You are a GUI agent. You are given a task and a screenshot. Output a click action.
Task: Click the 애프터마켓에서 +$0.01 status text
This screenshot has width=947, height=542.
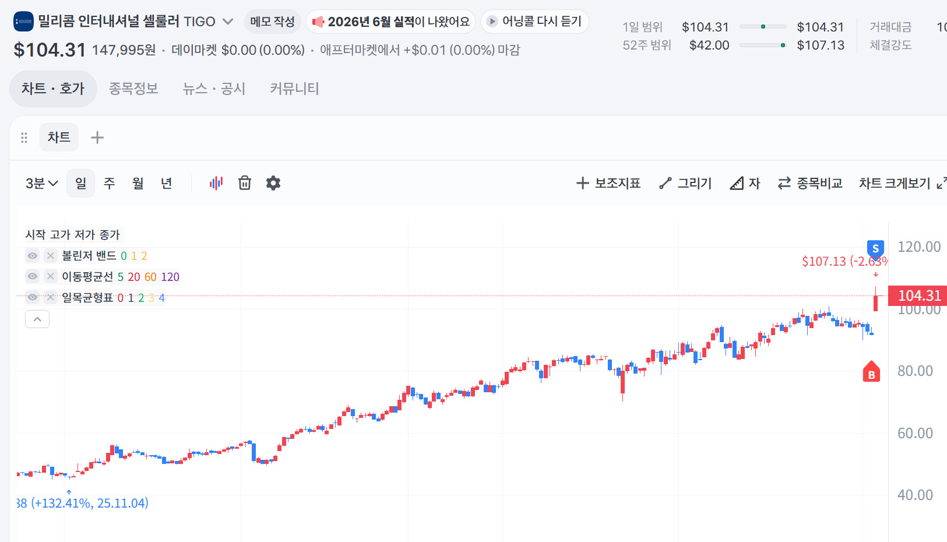[420, 50]
